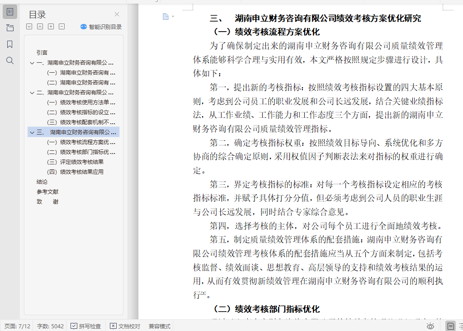This screenshot has width=463, height=331.
Task: Click the document page icon beside the heading
Action: pos(165,17)
